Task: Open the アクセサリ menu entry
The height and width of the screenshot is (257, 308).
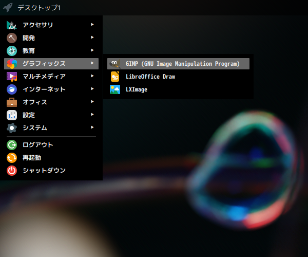Action: (51, 25)
